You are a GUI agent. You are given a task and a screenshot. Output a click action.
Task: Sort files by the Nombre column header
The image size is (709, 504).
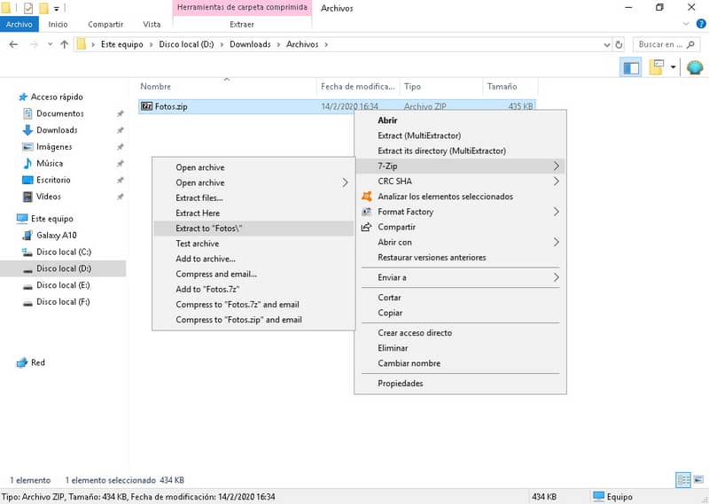click(x=156, y=86)
